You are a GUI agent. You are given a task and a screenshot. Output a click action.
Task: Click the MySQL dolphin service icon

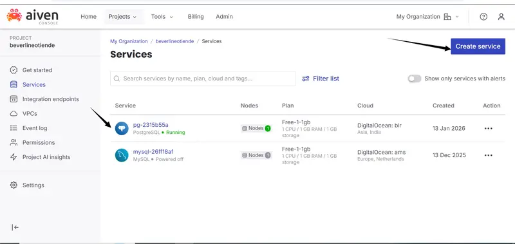click(122, 155)
